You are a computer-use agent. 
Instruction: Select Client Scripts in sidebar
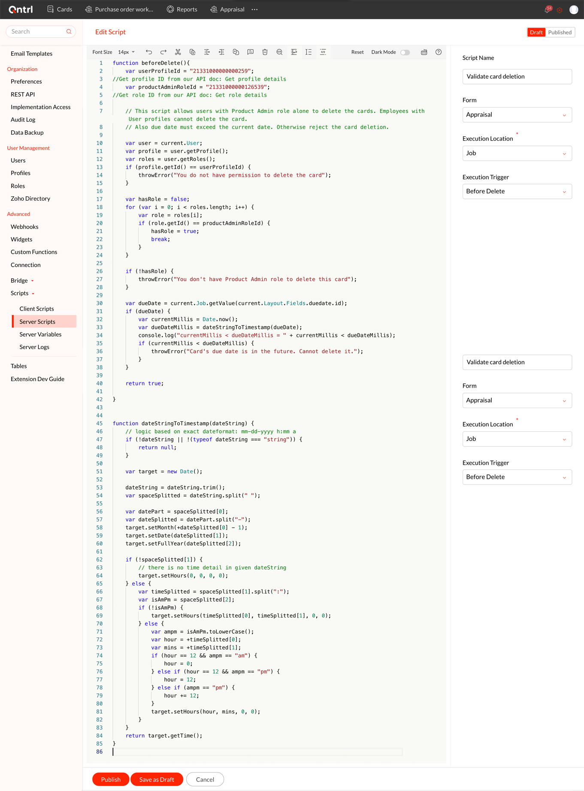(x=36, y=309)
